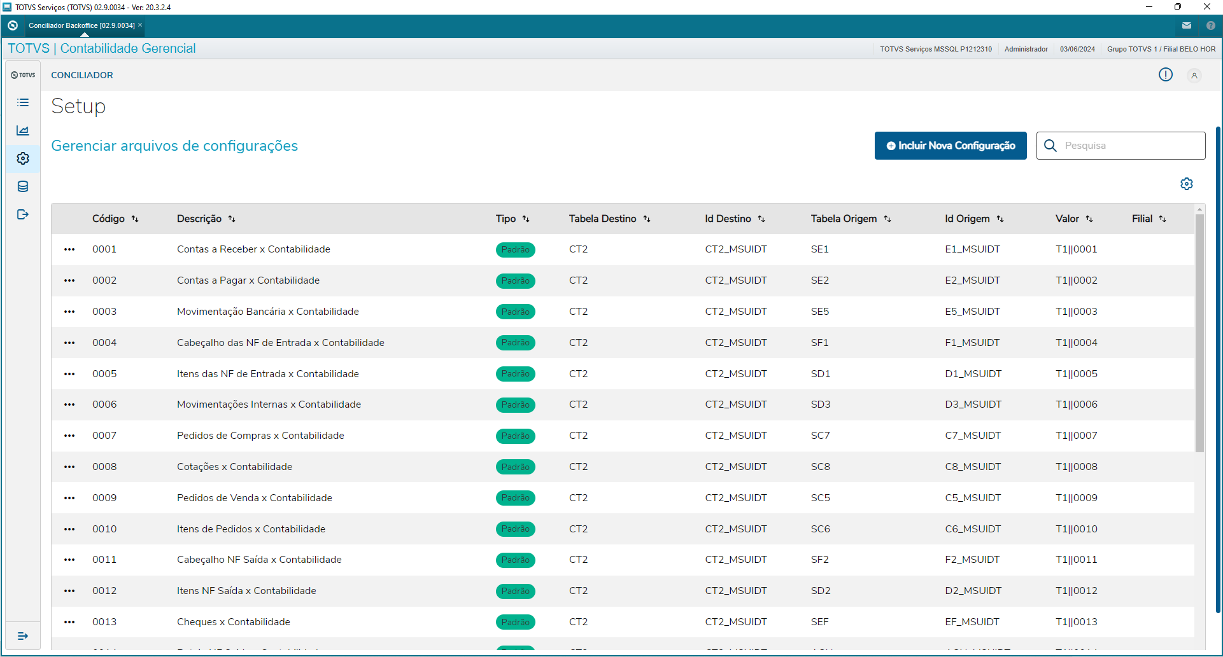Image resolution: width=1223 pixels, height=657 pixels.
Task: Open actions menu for row 0001
Action: 69,249
